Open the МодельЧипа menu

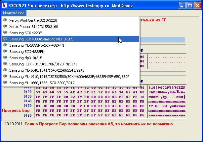(x=13, y=13)
